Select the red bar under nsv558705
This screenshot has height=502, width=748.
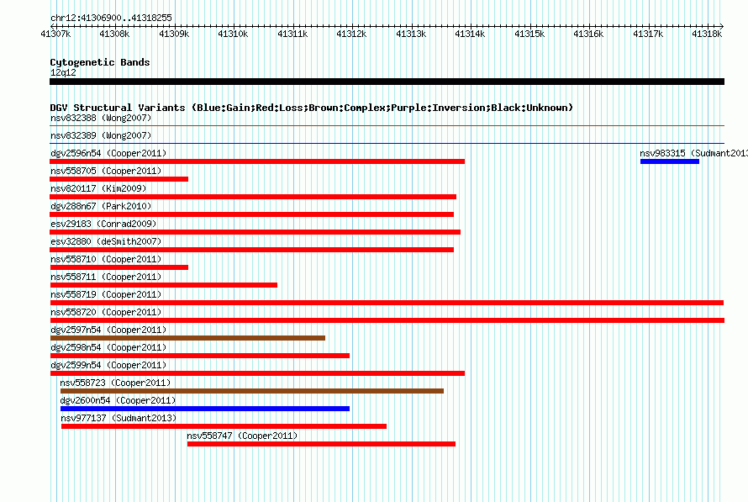(119, 179)
